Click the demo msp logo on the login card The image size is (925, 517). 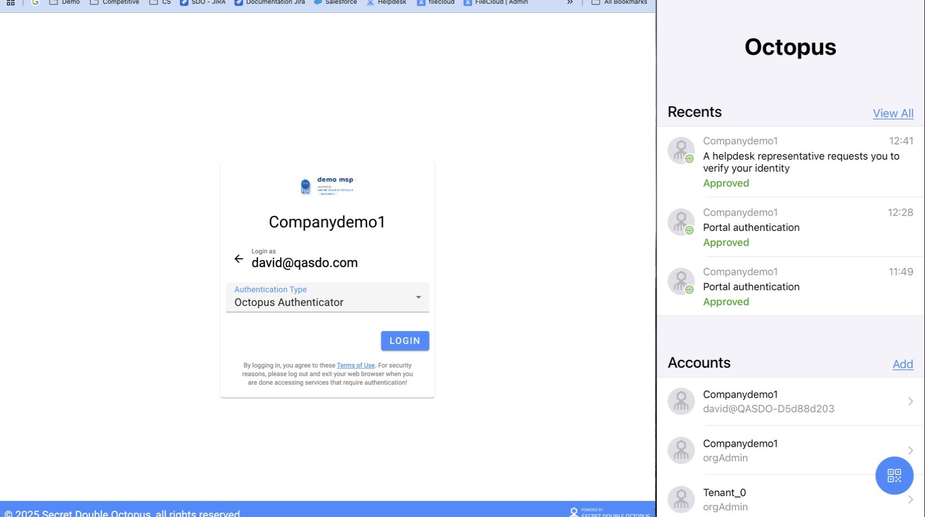[328, 186]
